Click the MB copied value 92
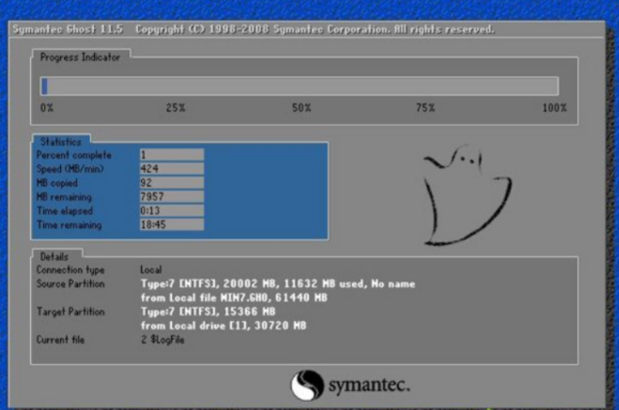The width and height of the screenshot is (619, 410). pos(171,183)
